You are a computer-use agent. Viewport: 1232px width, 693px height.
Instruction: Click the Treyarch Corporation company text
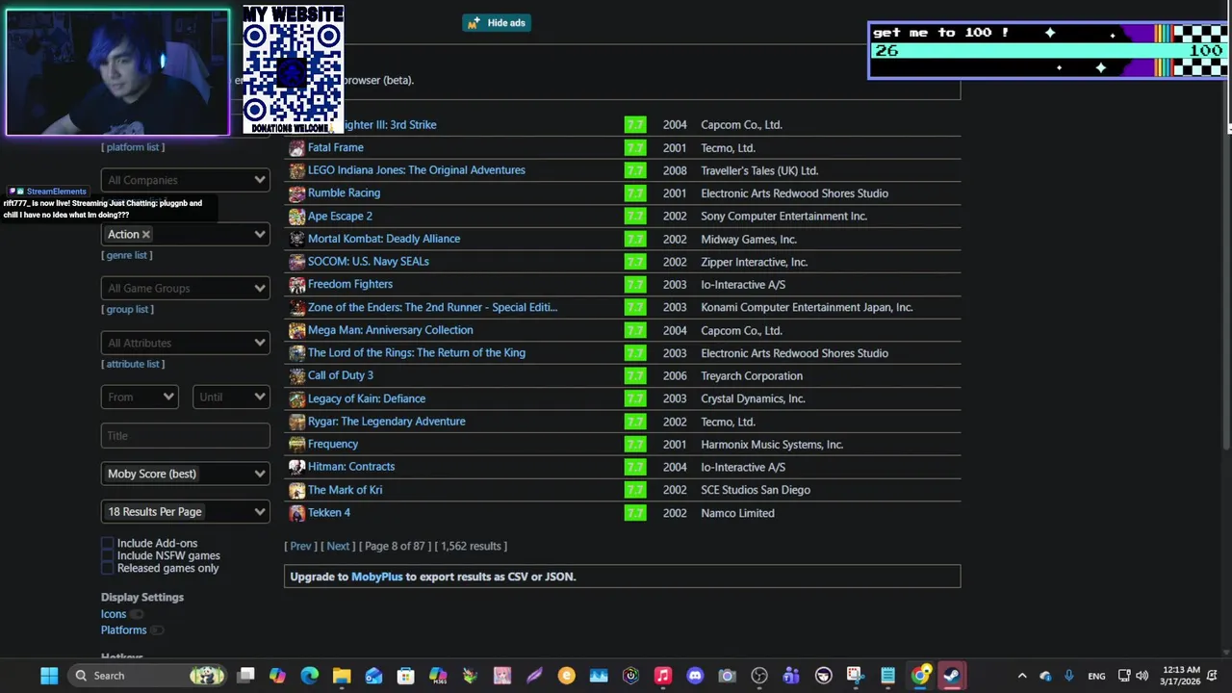click(752, 376)
